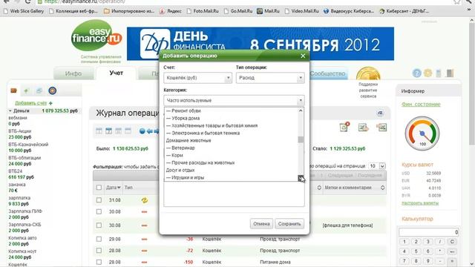The height and width of the screenshot is (267, 475).
Task: Click the journal header panel icon
Action: [380, 113]
